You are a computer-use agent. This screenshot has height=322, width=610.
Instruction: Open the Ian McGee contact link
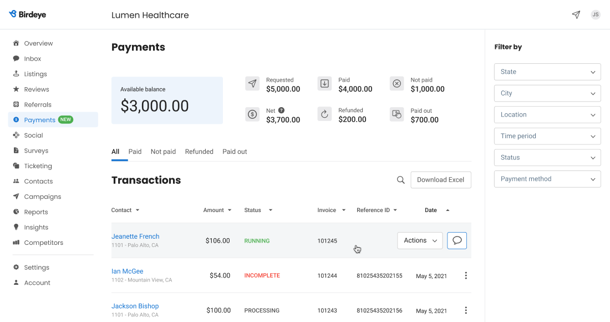coord(127,271)
